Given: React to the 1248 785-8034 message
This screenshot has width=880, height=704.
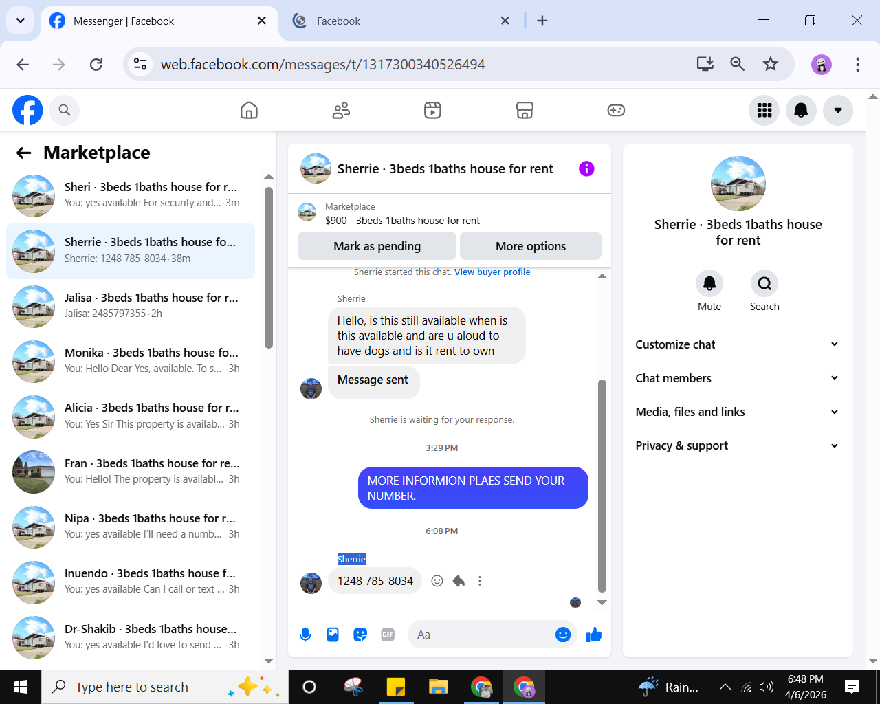Looking at the screenshot, I should click(x=437, y=581).
